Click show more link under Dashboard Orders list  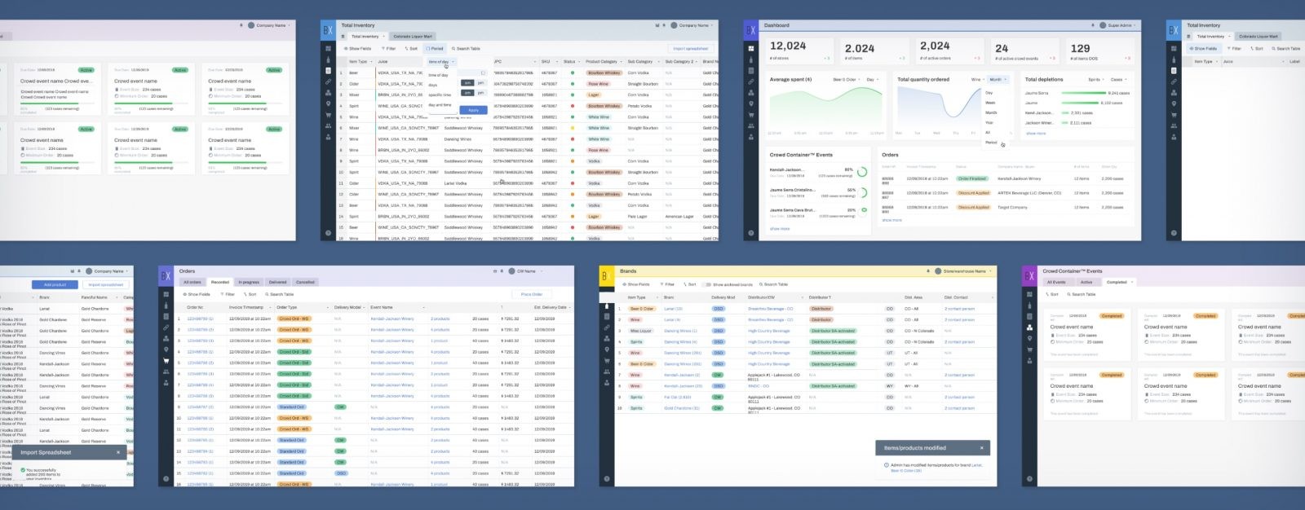click(x=891, y=220)
